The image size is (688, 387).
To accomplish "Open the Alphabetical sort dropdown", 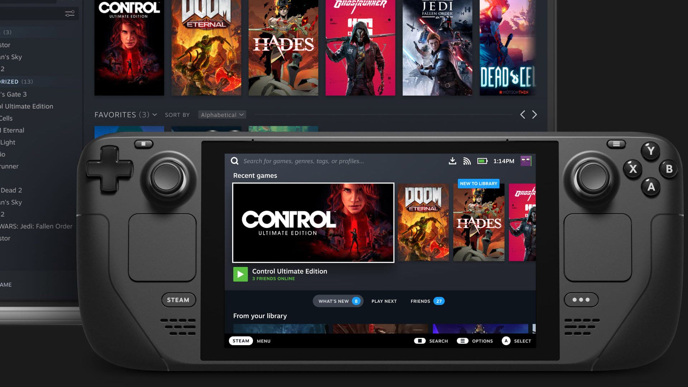I will pos(222,115).
